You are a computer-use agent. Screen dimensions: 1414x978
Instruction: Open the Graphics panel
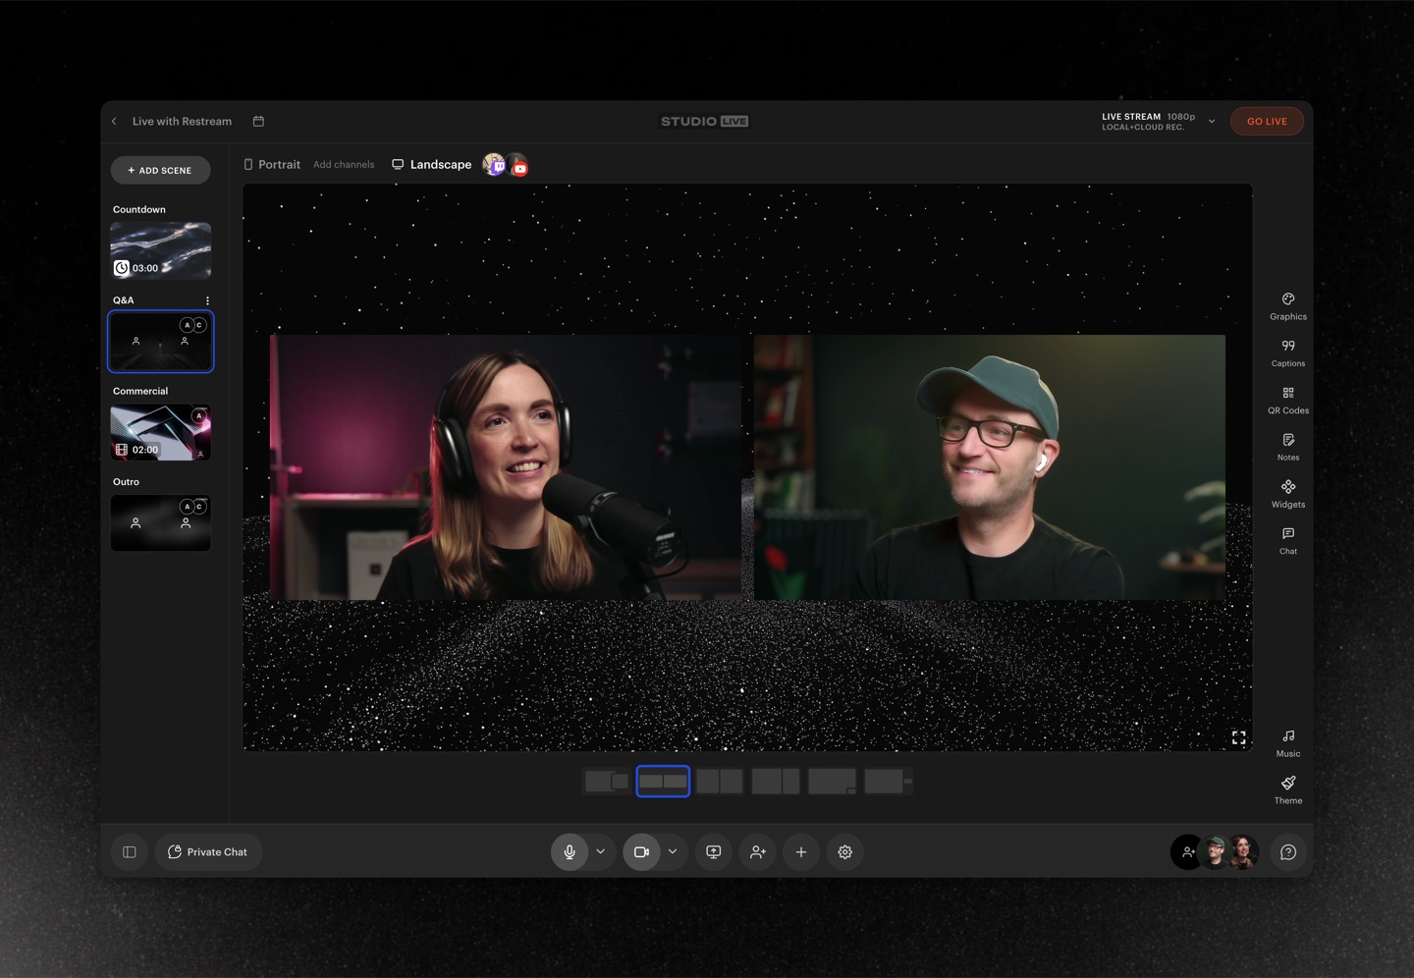coord(1288,306)
